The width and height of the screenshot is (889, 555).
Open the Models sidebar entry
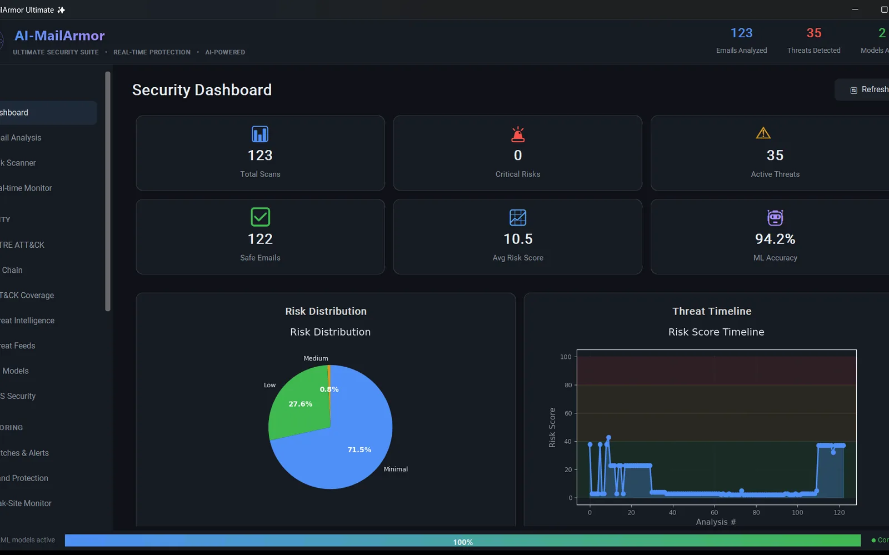click(x=48, y=371)
